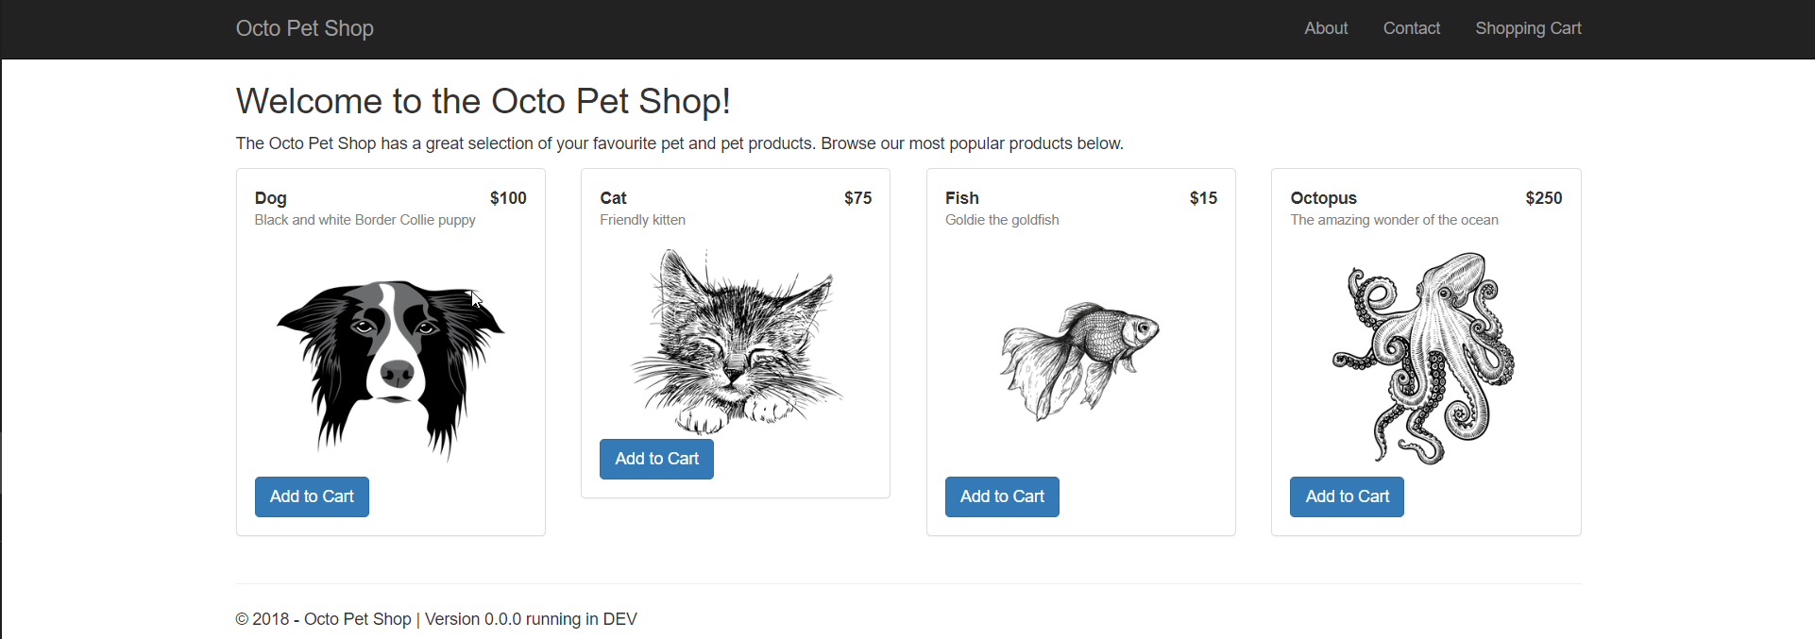This screenshot has height=639, width=1815.
Task: Open the Shopping Cart
Action: coord(1528,28)
